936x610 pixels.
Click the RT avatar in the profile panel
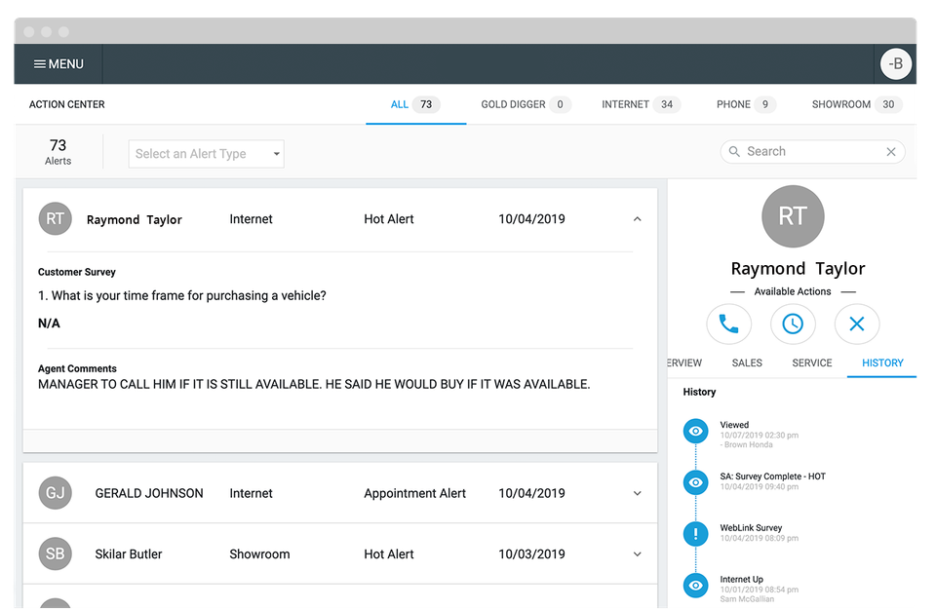[793, 216]
